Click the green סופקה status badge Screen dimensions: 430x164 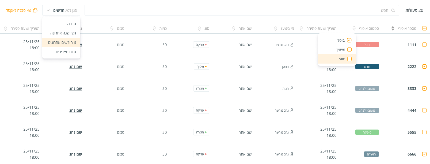[x=367, y=132]
